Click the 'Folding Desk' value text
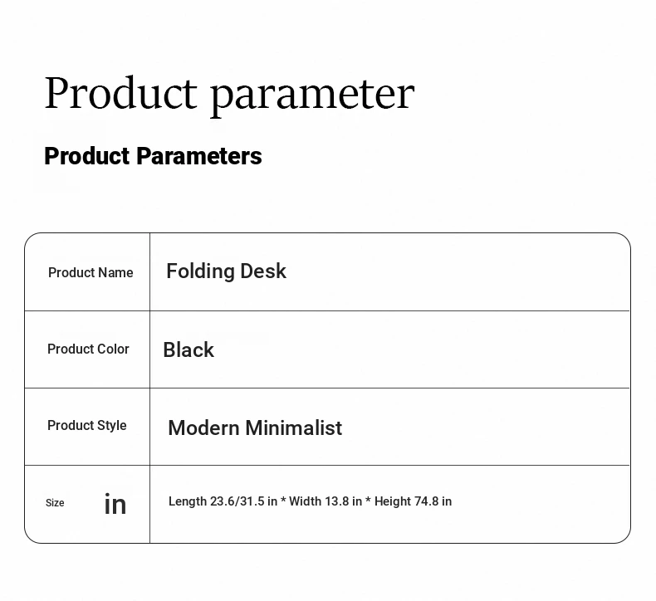The height and width of the screenshot is (601, 656). coord(227,271)
